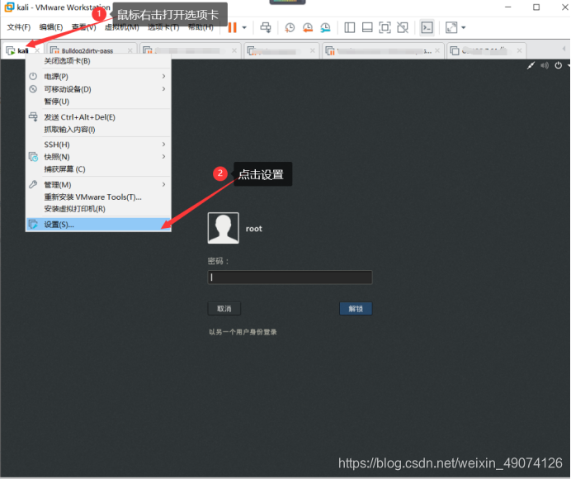Click Unity mode toolbar icon
Screen dimensions: 571x479
point(403,27)
